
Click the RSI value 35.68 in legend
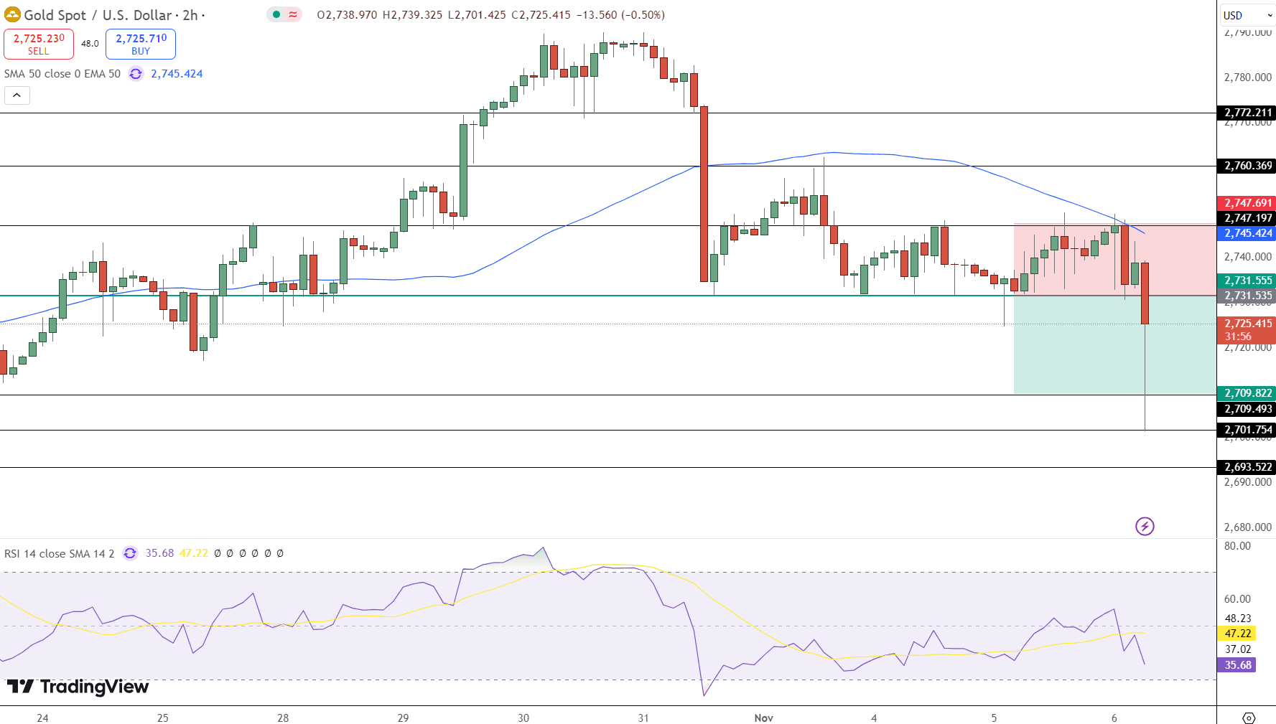(159, 553)
